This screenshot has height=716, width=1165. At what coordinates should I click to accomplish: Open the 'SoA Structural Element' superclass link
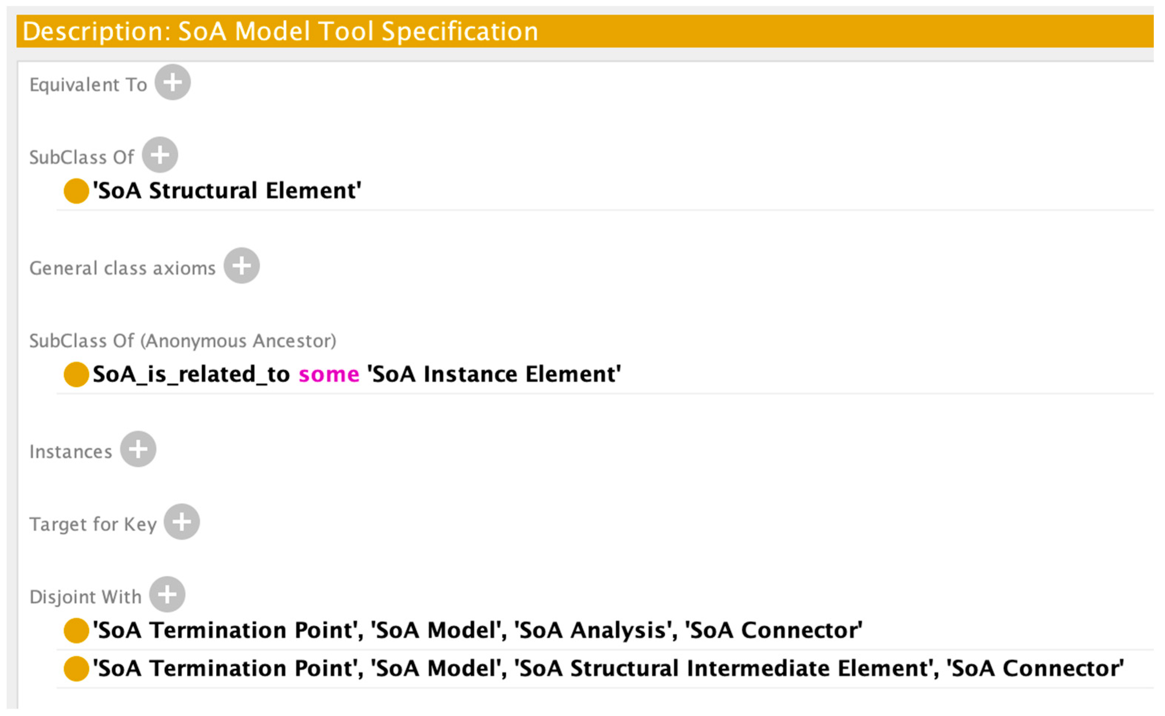click(227, 191)
